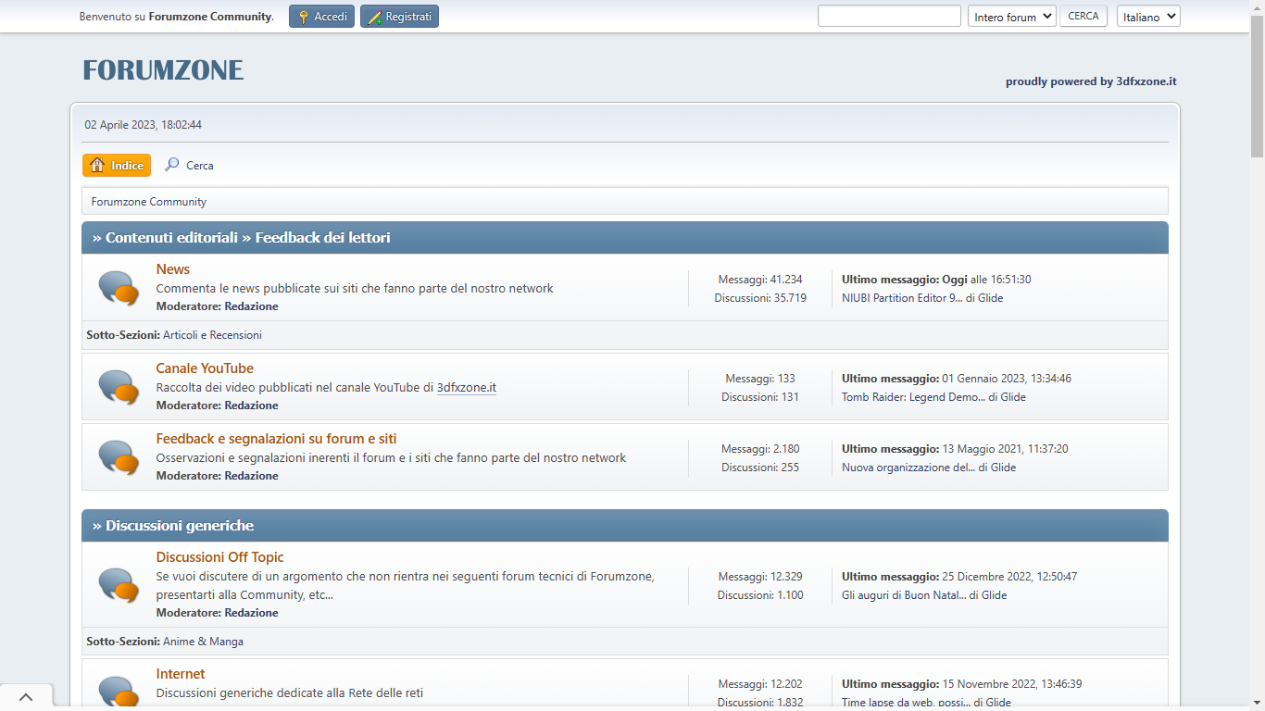Click the News forum speech-bubble icon

(x=119, y=288)
